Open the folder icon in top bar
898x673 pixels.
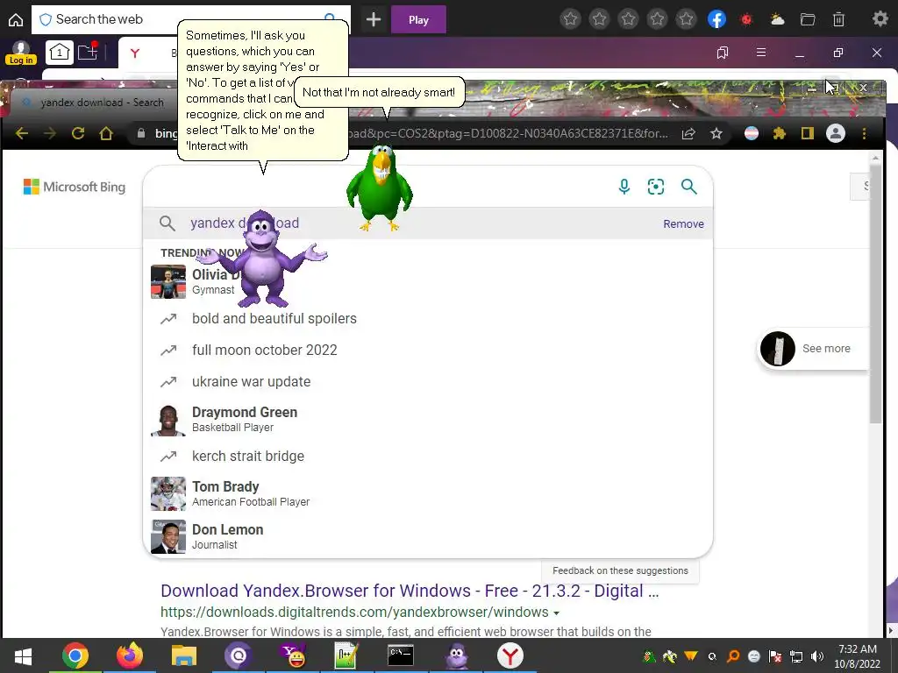click(x=808, y=20)
